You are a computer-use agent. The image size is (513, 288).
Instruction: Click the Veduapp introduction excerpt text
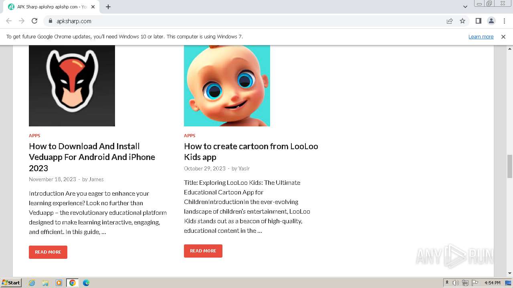point(98,212)
